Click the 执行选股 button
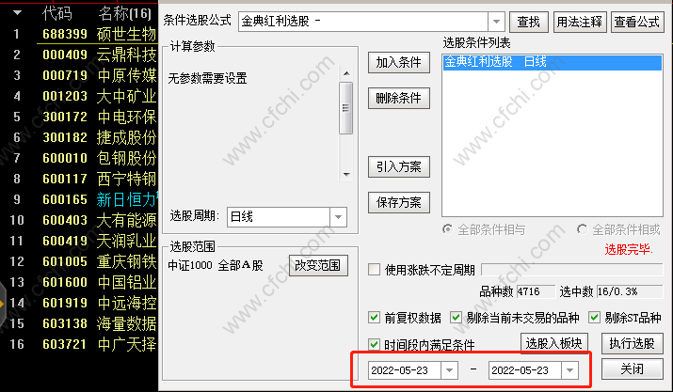Viewport: 673px width, 392px height. (x=633, y=343)
